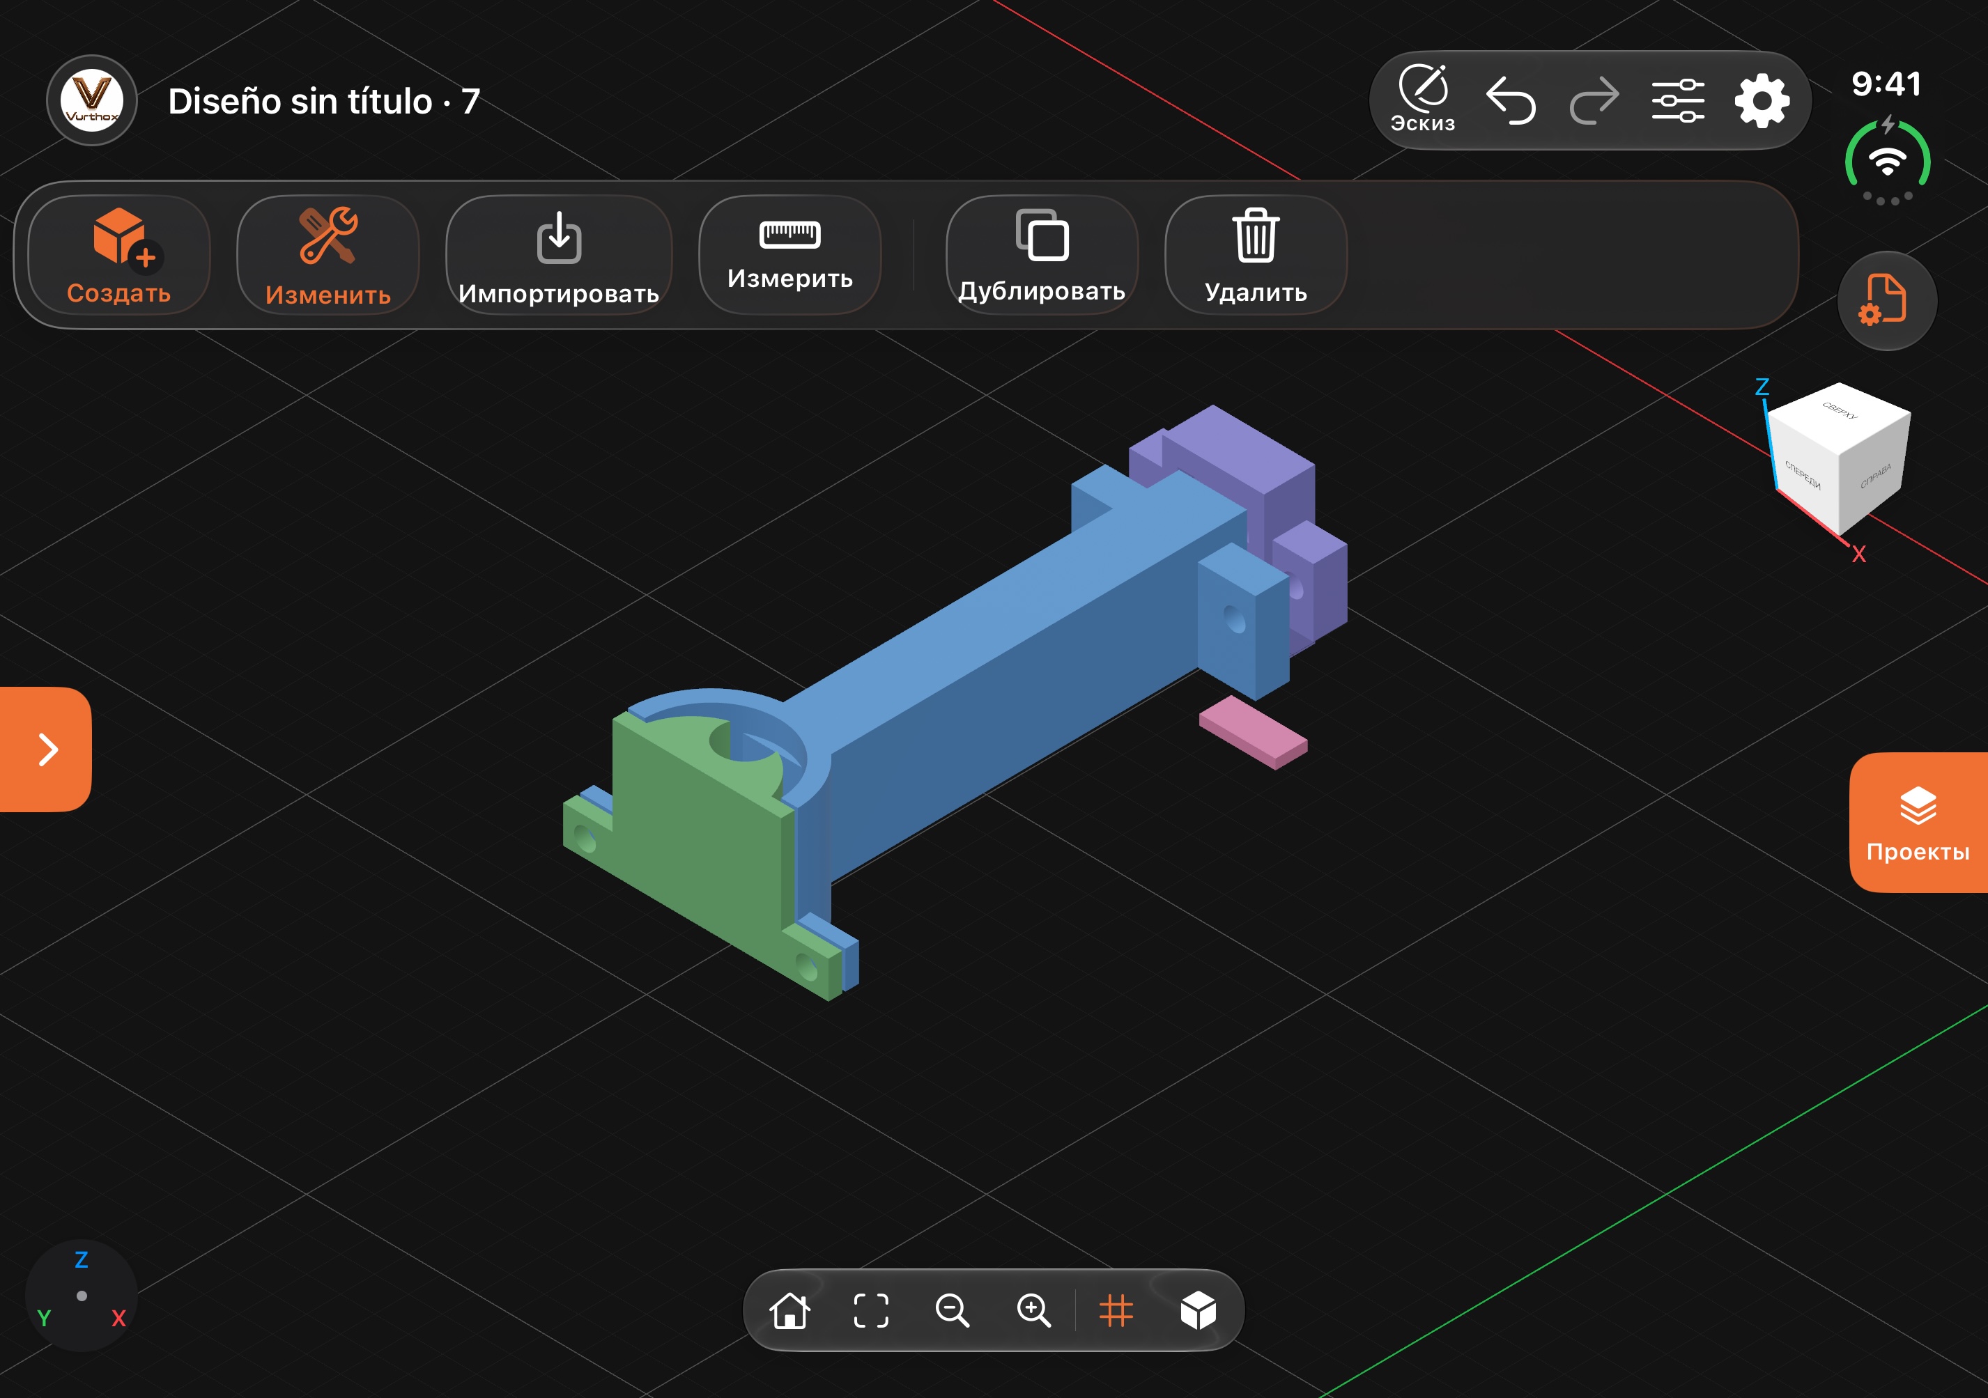Redo the last undone action

coord(1593,100)
